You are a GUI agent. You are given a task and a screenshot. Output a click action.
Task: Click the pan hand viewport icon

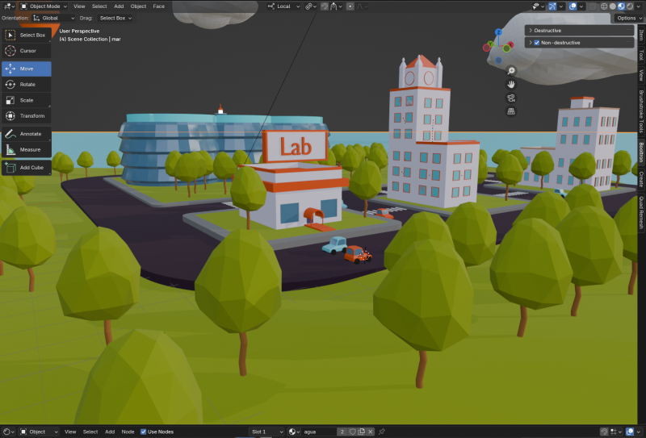pos(511,85)
